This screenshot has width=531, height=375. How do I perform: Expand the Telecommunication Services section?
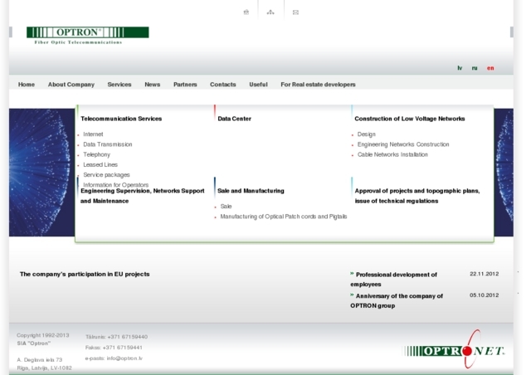[x=121, y=119]
